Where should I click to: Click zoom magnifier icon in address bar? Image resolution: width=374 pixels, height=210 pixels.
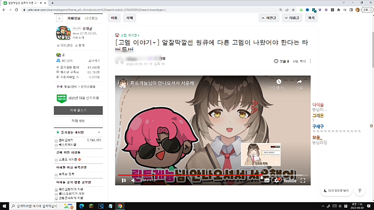[281, 10]
